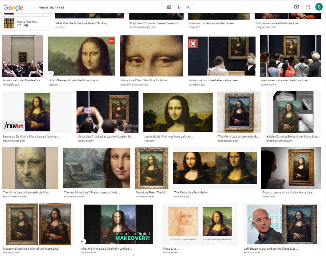Viewport: 326px width, 256px height.
Task: Select the 'mona lisa not smiling' suggestion
Action: pos(26,23)
